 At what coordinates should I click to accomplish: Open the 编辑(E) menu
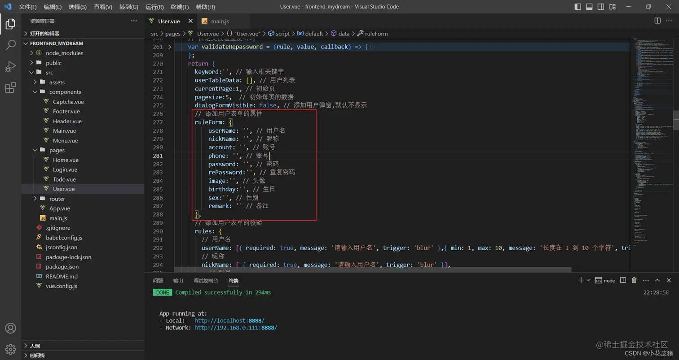53,7
